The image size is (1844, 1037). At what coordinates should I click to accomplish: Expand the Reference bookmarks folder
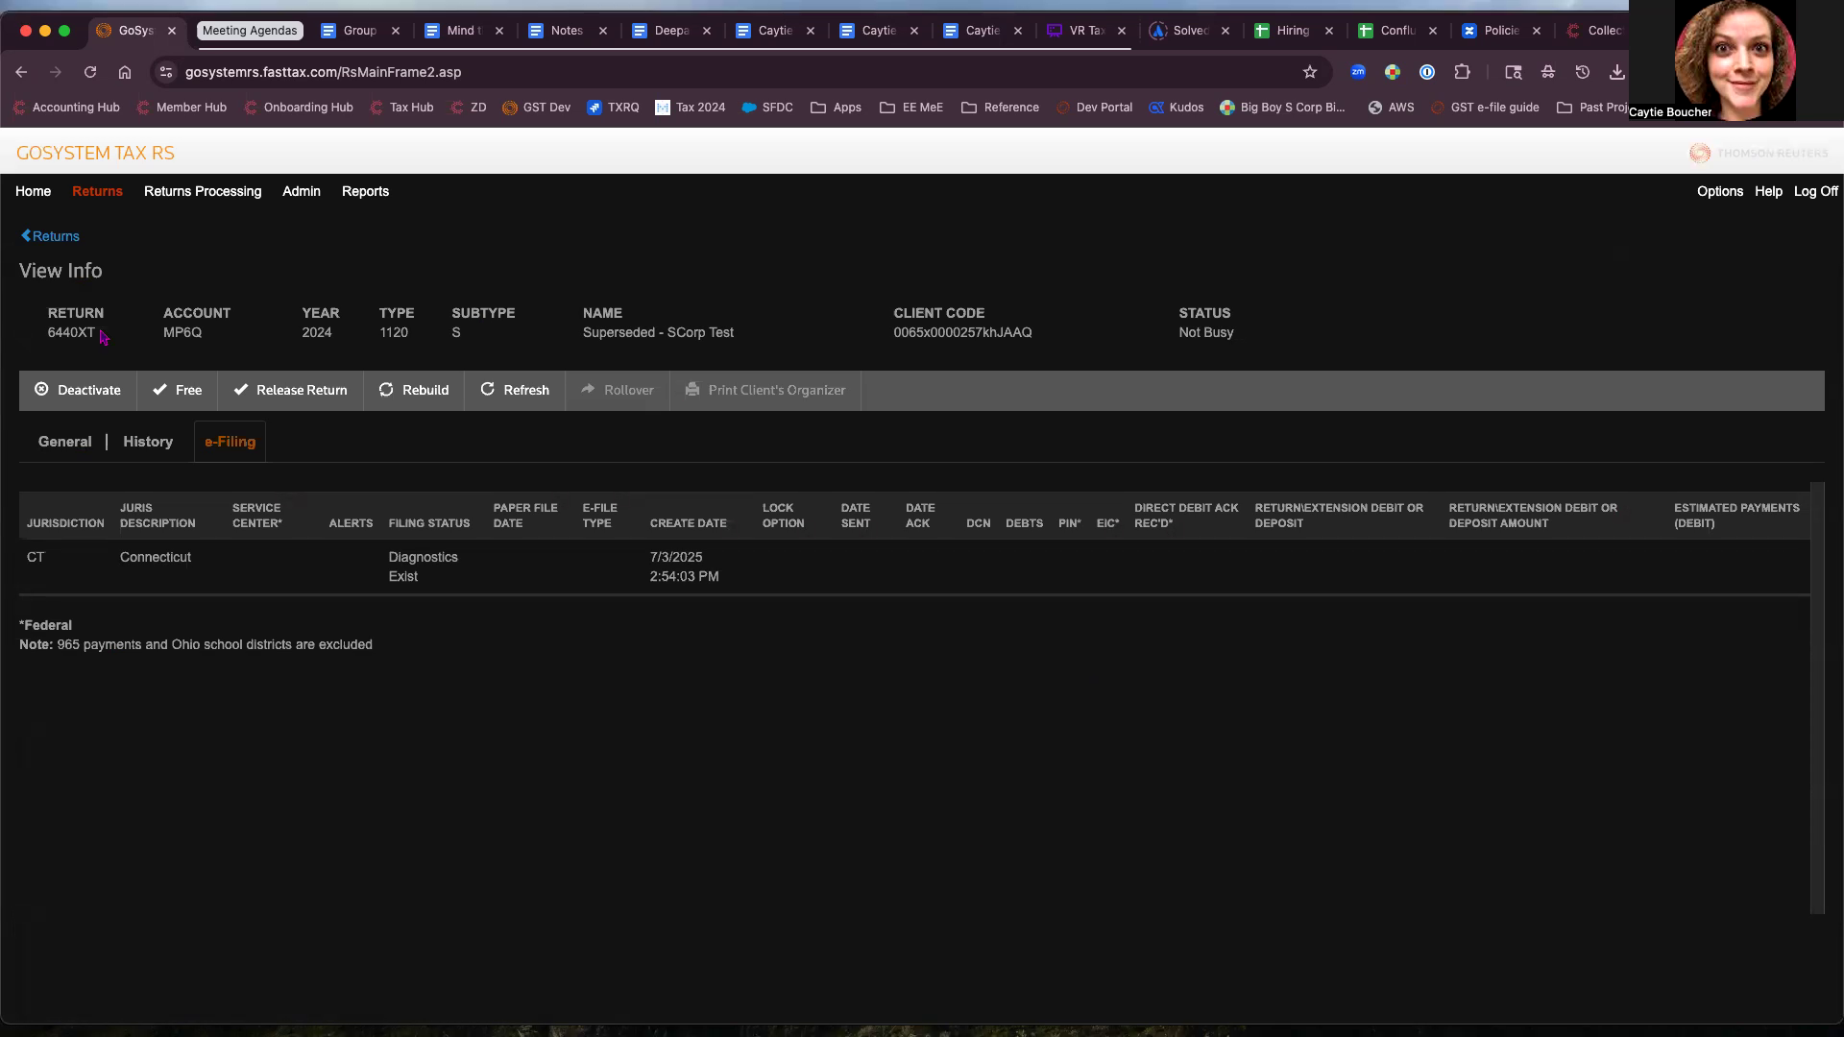1001,108
